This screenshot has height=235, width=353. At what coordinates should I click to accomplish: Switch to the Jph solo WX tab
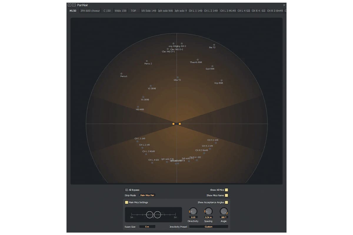(x=165, y=11)
